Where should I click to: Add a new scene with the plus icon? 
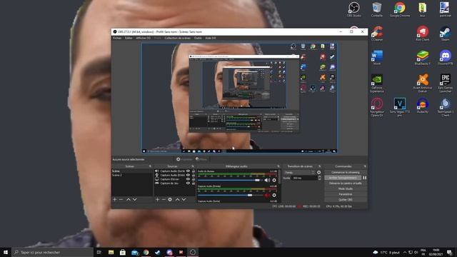114,200
